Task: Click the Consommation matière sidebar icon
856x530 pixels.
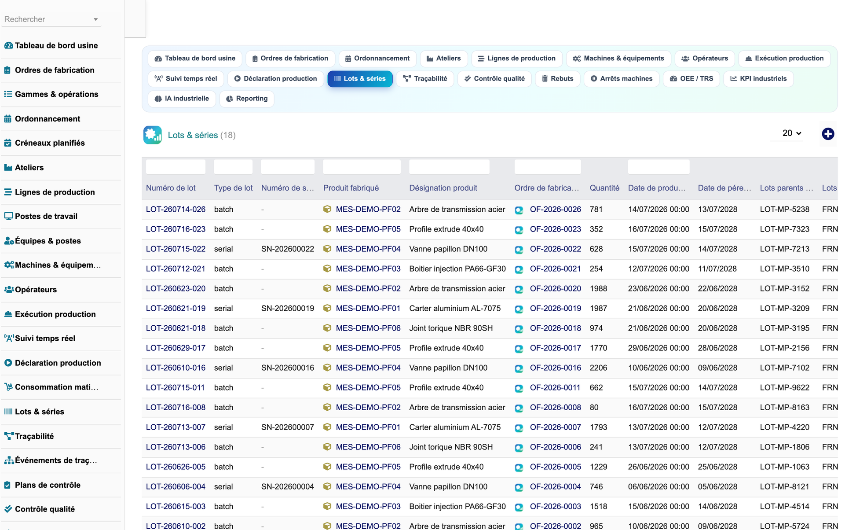Action: tap(8, 387)
